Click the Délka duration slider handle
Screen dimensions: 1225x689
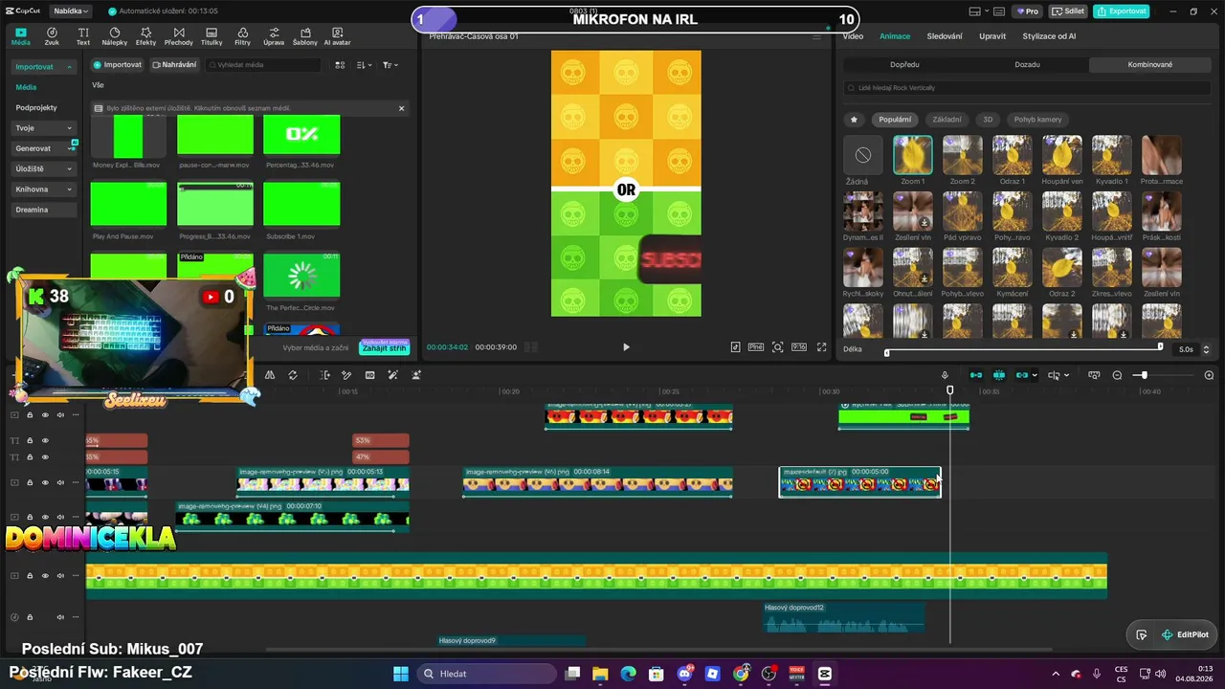[x=1160, y=347]
